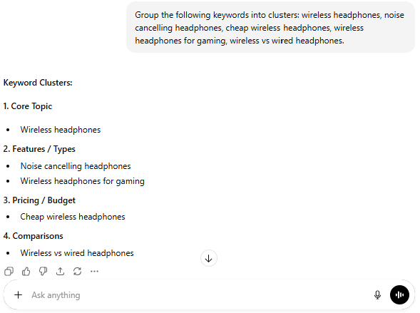
Task: Select the '2. Features / Types' heading
Action: (39, 149)
